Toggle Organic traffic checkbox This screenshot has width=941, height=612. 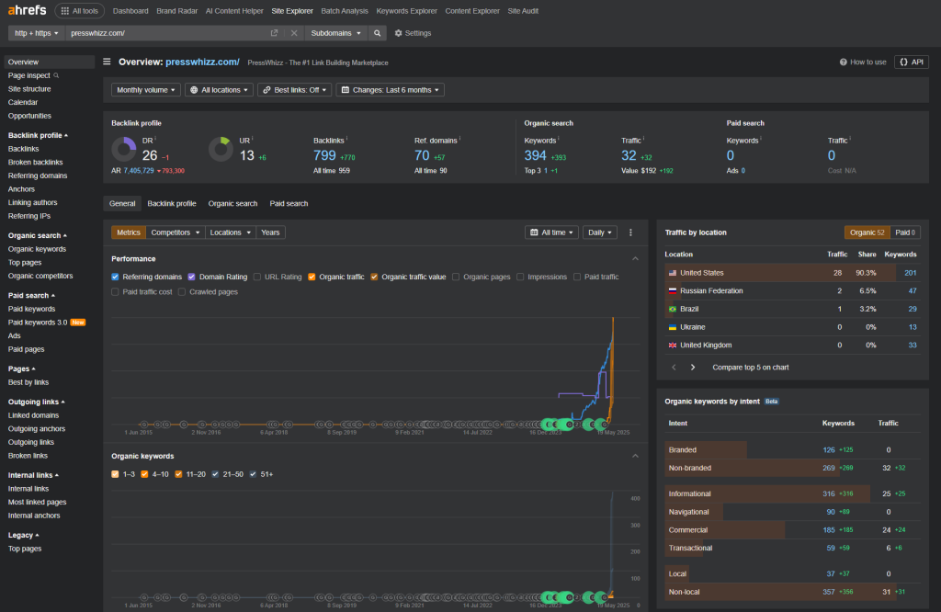coord(312,278)
